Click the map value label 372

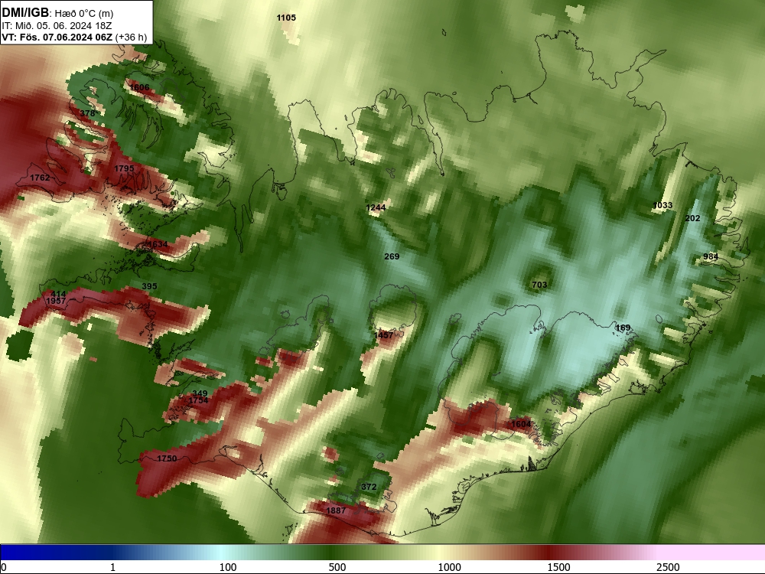(x=369, y=487)
